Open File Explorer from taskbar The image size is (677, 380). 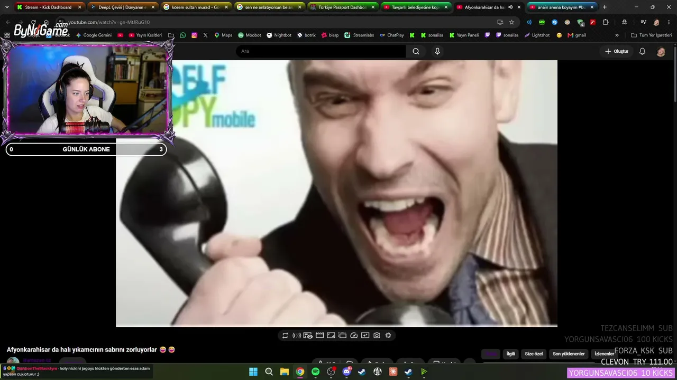[284, 372]
